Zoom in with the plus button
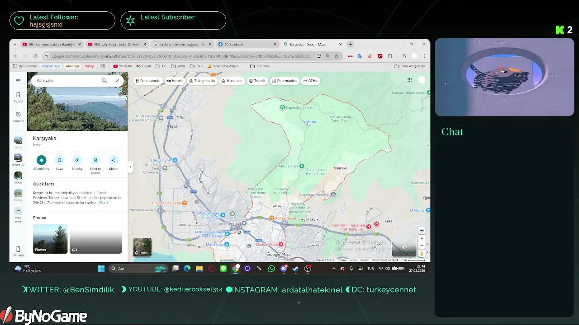The height and width of the screenshot is (325, 579). pyautogui.click(x=422, y=238)
